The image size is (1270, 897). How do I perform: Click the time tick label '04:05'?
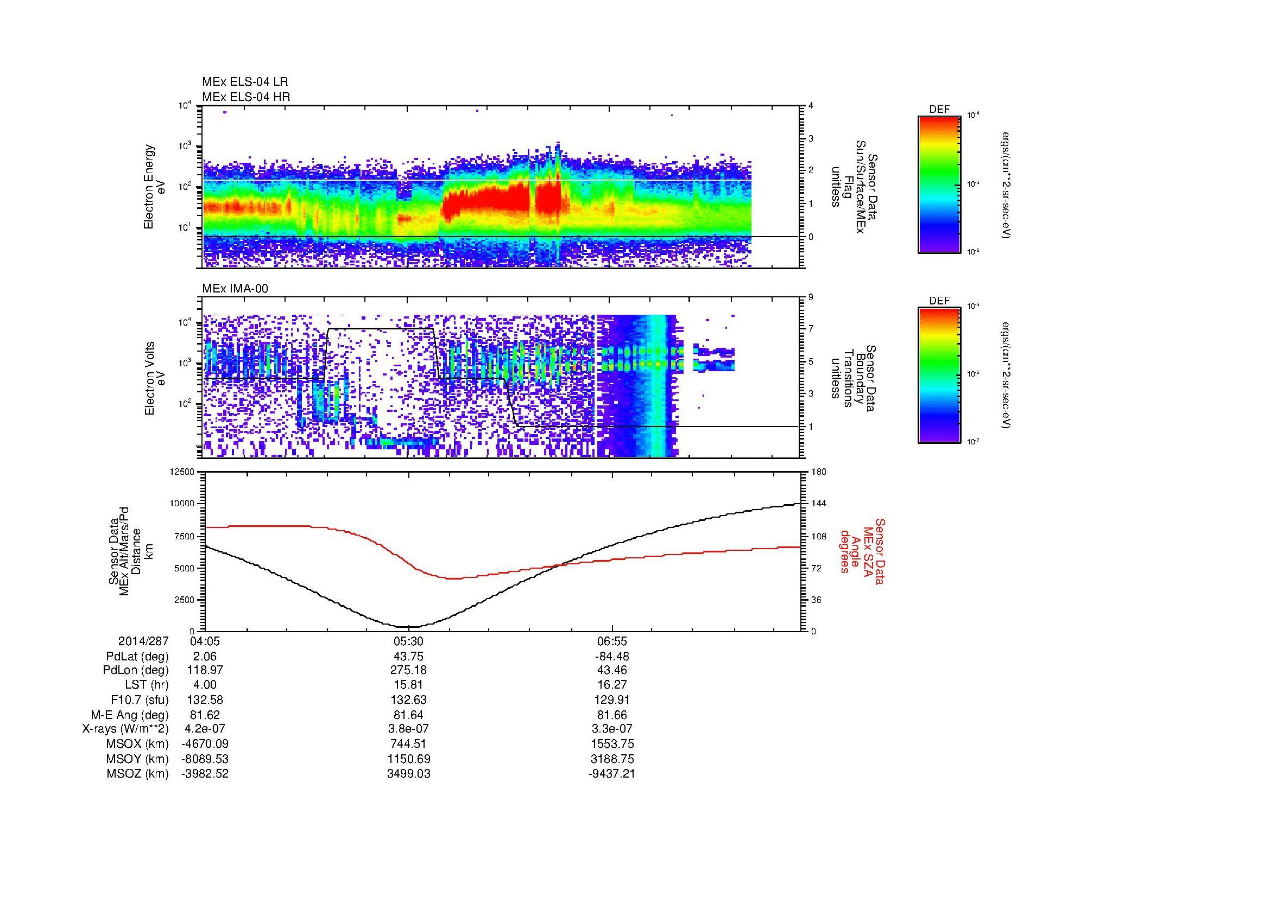click(x=205, y=641)
